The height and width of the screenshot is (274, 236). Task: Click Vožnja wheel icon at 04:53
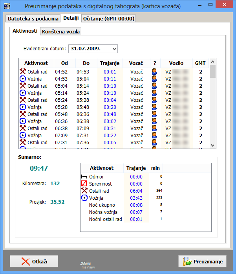tap(23, 79)
